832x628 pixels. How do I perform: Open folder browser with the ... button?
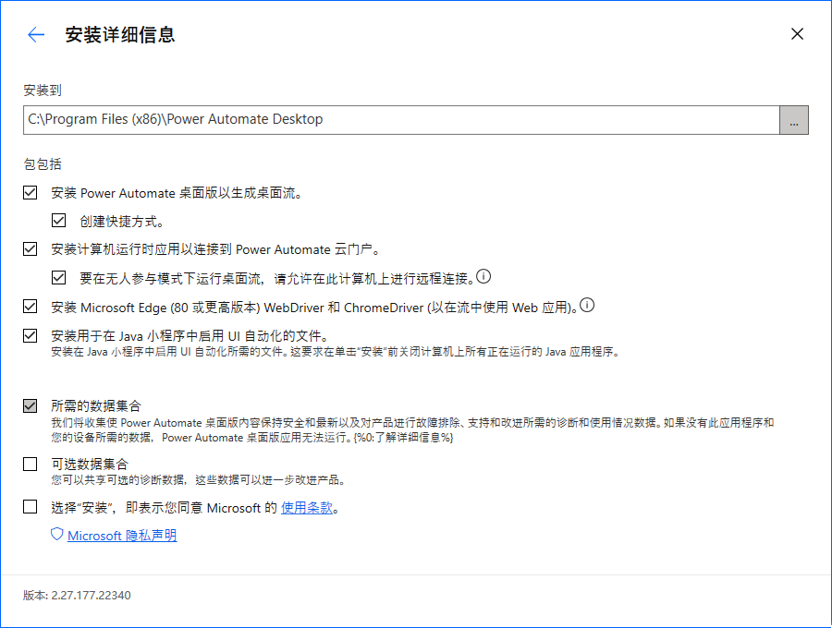794,120
